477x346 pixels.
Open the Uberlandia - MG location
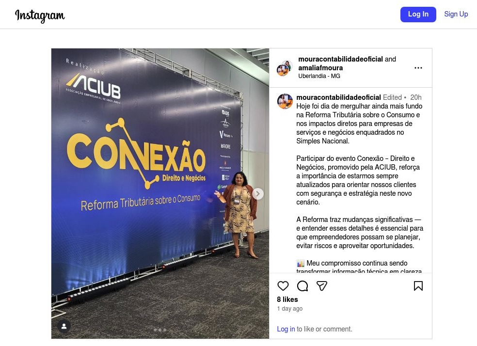click(x=319, y=76)
